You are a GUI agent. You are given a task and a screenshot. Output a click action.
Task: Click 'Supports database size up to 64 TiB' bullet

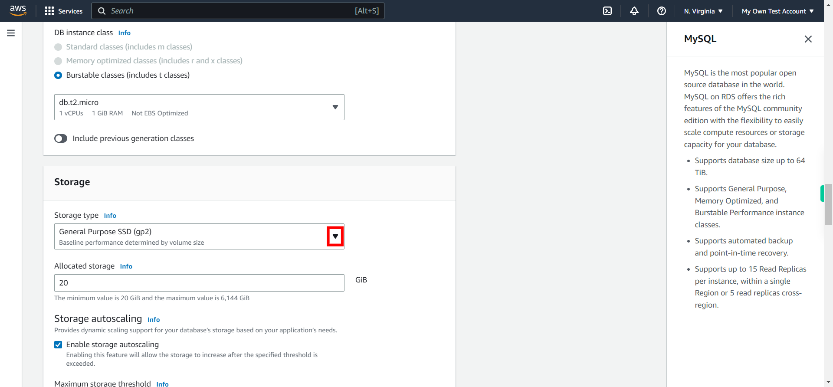750,167
